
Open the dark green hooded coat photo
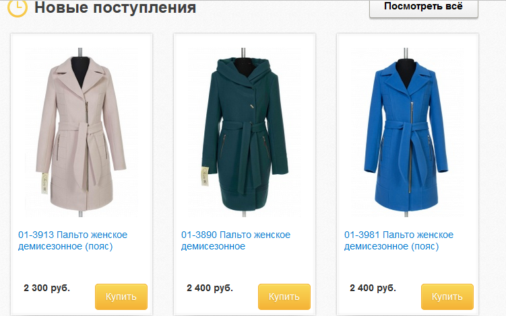click(x=245, y=132)
